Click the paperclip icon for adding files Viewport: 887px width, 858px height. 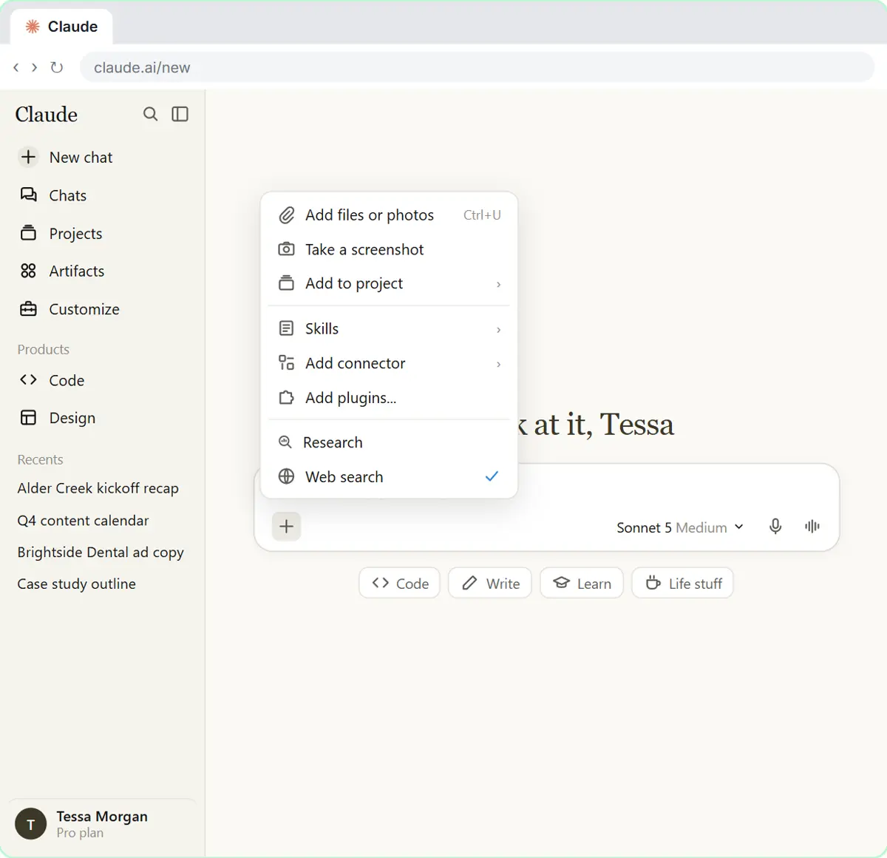(x=286, y=215)
